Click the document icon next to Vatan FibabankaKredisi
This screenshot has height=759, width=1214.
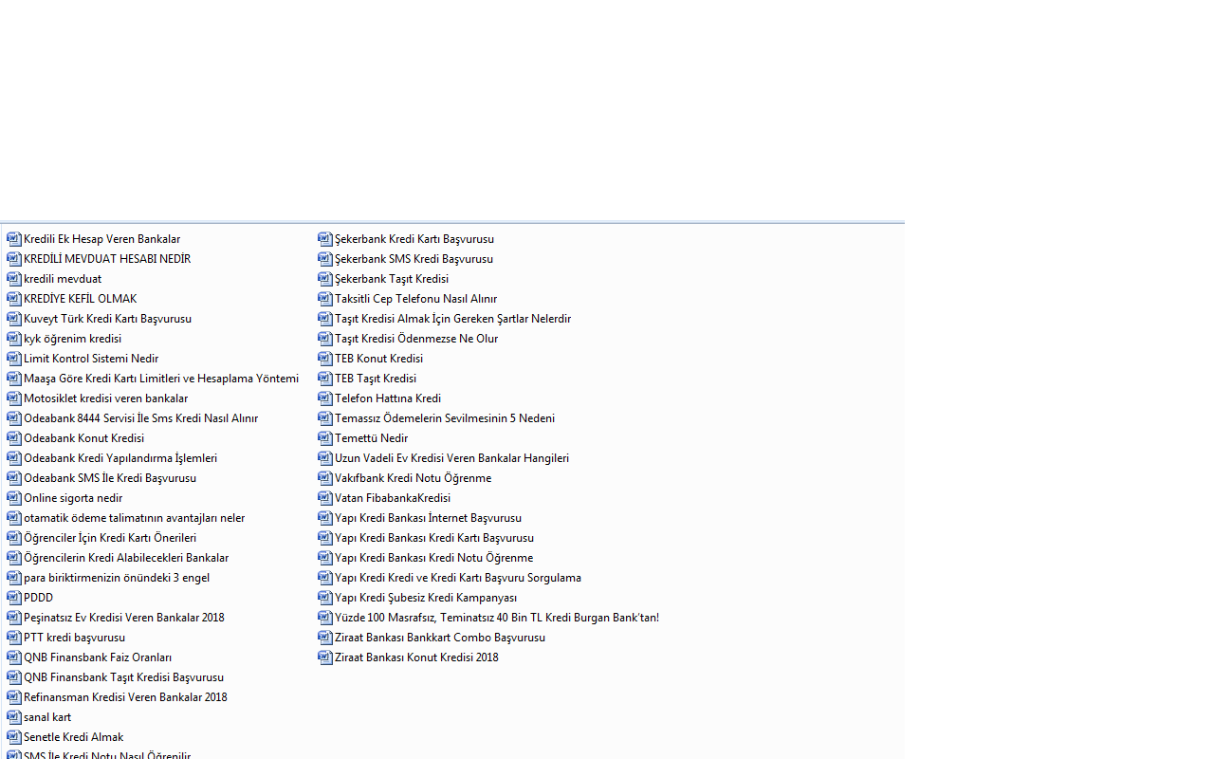pyautogui.click(x=325, y=498)
